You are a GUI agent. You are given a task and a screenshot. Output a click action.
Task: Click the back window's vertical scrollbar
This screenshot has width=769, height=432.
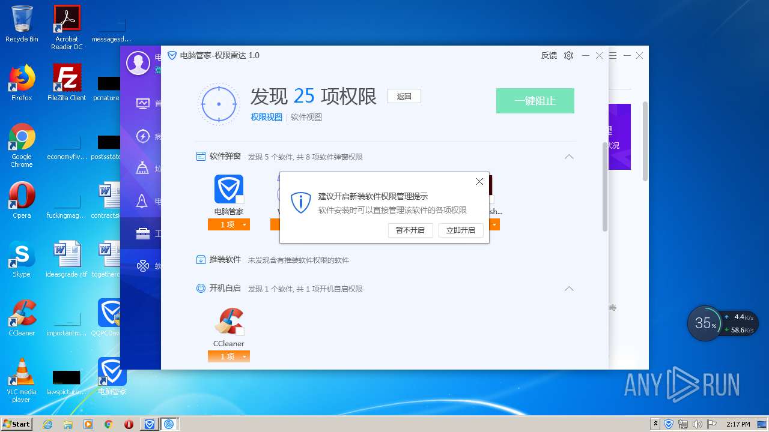point(645,142)
